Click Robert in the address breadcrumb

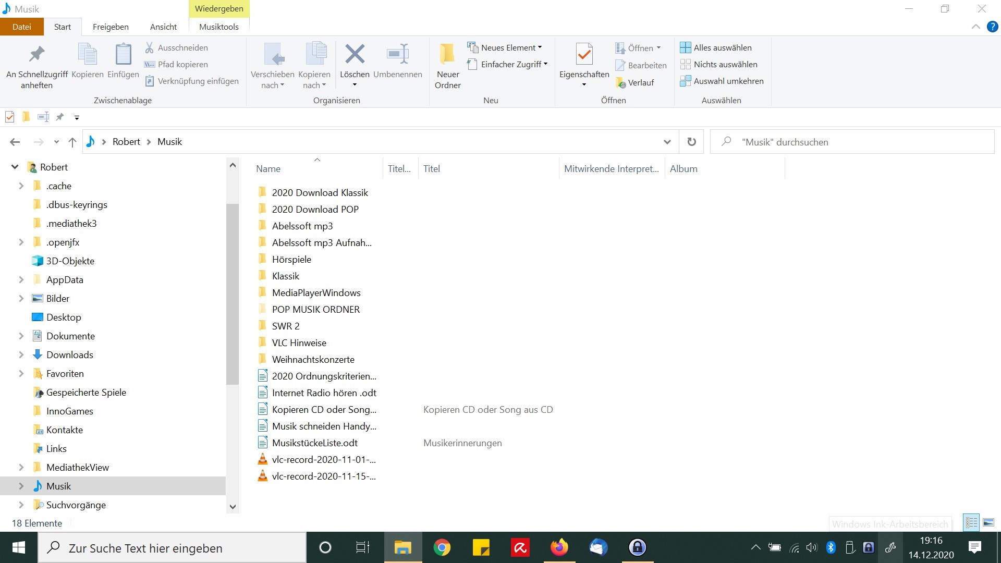click(x=126, y=142)
